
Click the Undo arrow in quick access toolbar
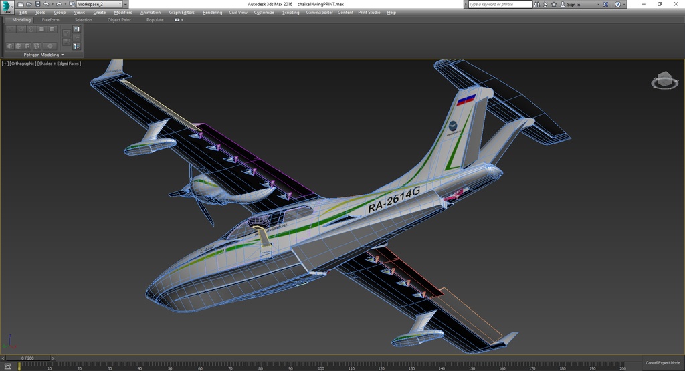pyautogui.click(x=46, y=4)
